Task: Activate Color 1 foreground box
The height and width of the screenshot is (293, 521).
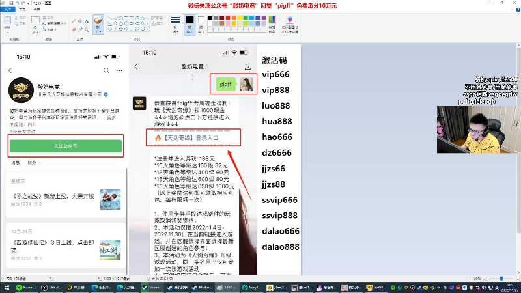Action: click(190, 24)
